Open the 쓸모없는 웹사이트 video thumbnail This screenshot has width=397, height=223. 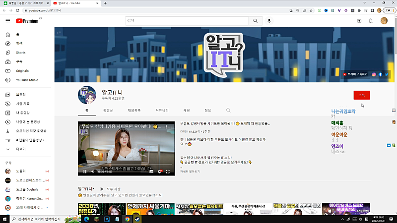[x=199, y=209]
